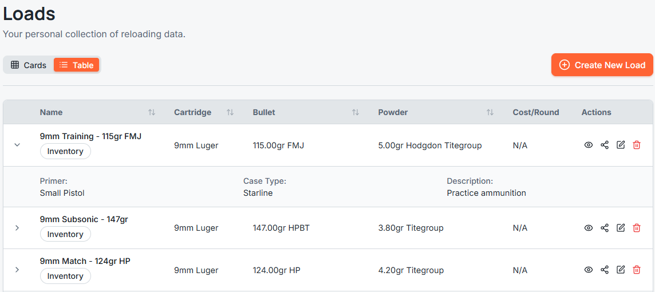
Task: Delete the 9mm Match - 124gr HP load
Action: tap(637, 270)
